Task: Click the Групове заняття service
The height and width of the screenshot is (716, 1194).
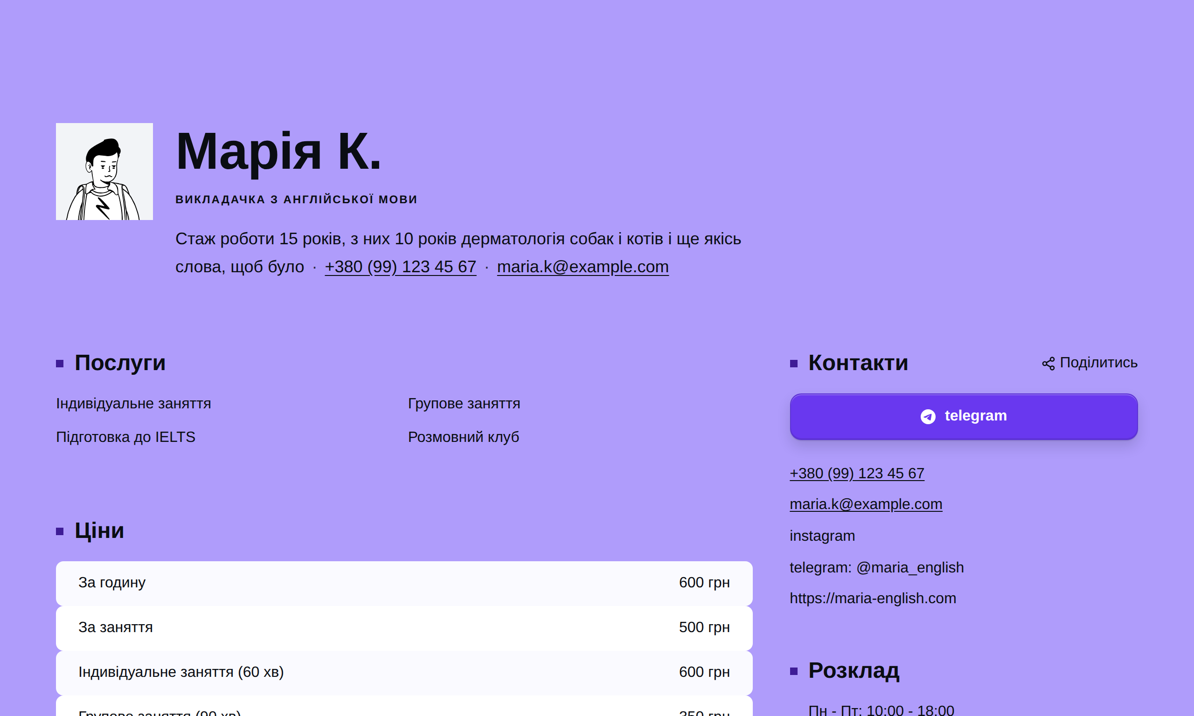Action: (x=464, y=403)
